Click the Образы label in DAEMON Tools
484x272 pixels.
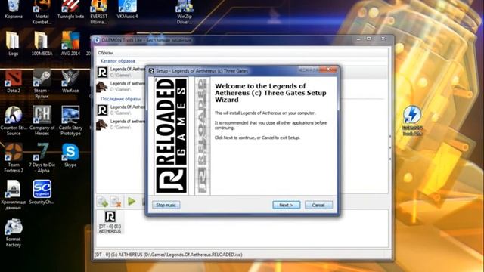click(106, 53)
